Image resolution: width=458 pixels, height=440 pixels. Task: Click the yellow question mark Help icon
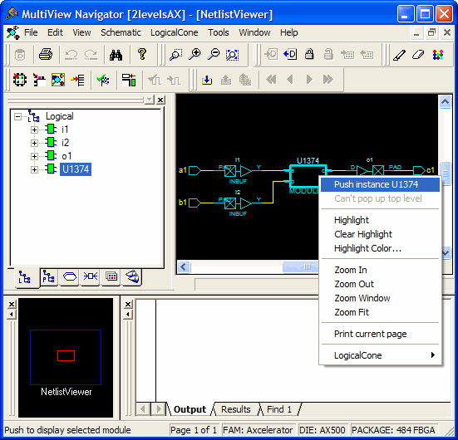tap(142, 54)
